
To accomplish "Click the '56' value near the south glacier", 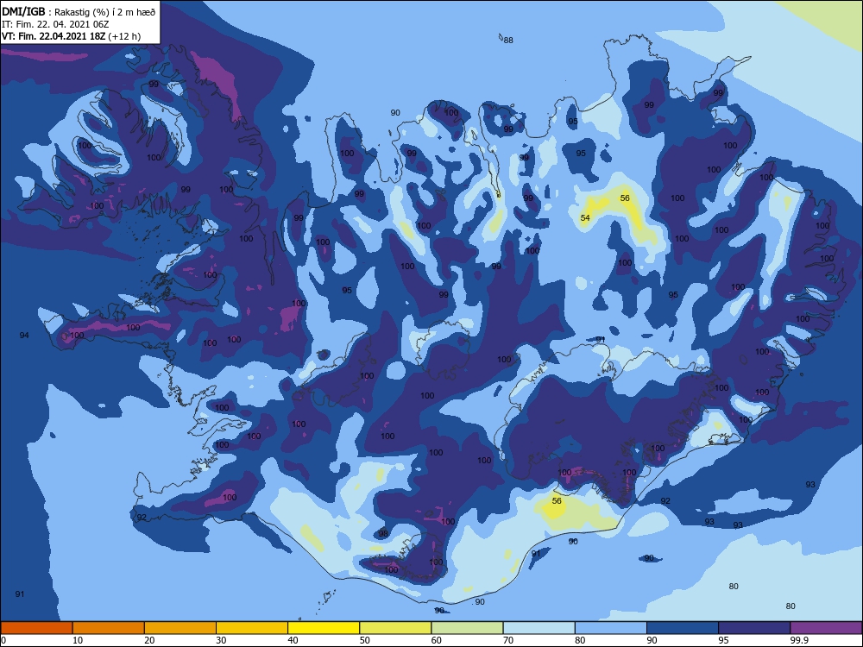I will tap(557, 500).
